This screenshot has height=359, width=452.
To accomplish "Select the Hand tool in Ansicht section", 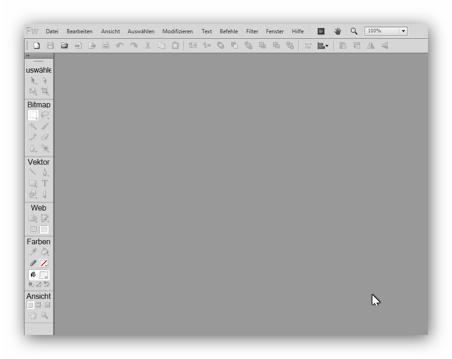I will (33, 316).
